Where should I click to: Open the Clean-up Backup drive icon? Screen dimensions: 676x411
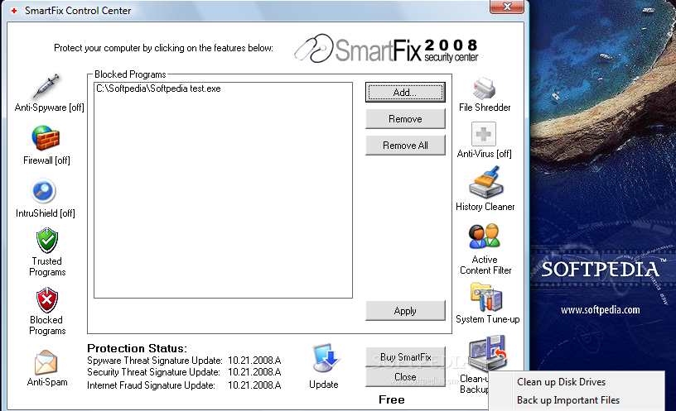tap(488, 354)
